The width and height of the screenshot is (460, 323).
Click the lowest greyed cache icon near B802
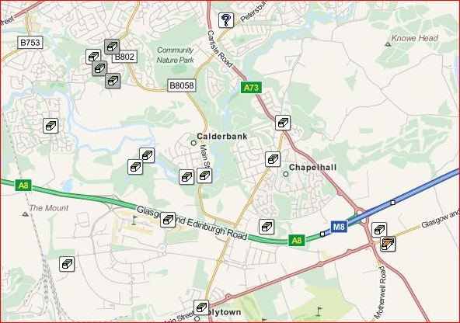pyautogui.click(x=113, y=81)
